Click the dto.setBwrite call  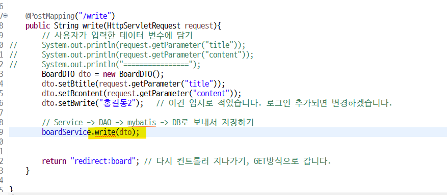click(x=92, y=103)
